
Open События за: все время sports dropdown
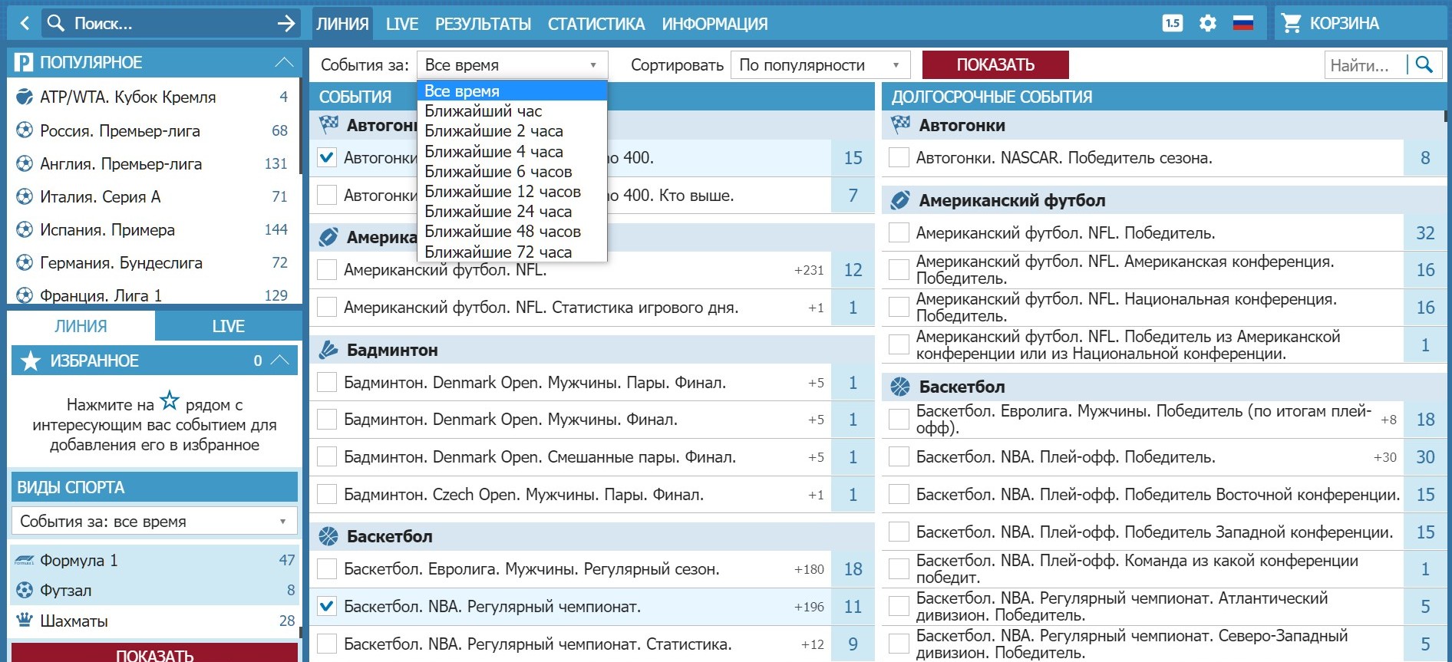(154, 521)
